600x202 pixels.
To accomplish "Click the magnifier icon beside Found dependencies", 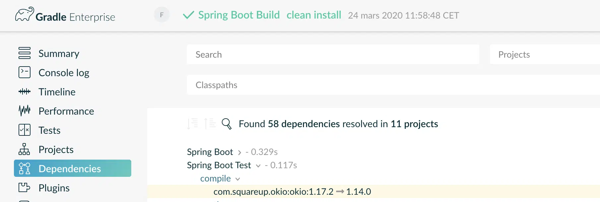I will click(227, 124).
